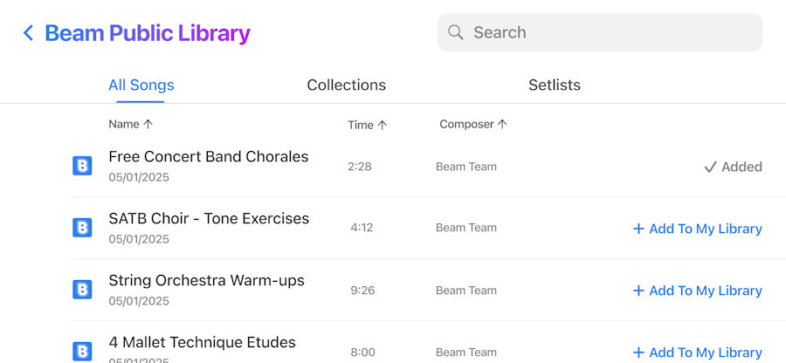This screenshot has width=786, height=363.
Task: Click plus icon for SATB Choir row
Action: point(638,229)
